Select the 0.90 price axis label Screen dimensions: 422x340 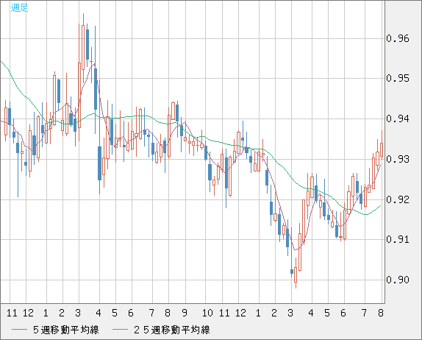(x=398, y=280)
